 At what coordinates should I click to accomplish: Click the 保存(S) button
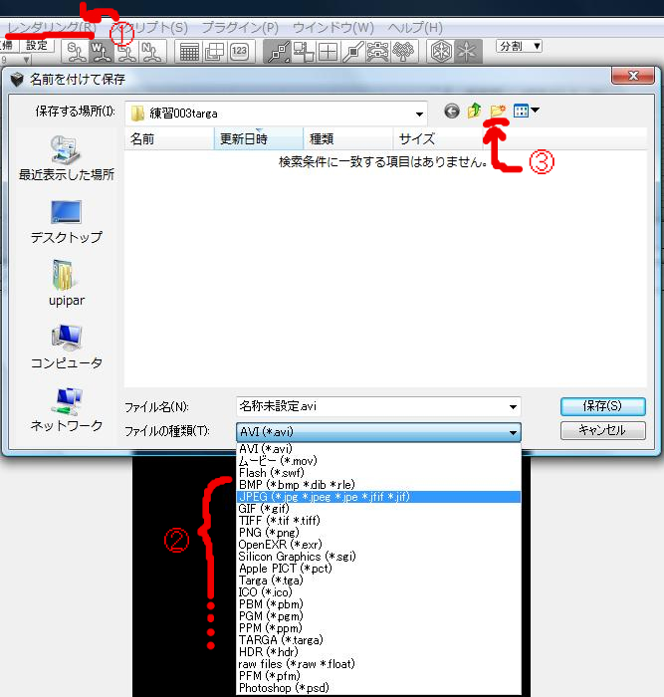(603, 406)
